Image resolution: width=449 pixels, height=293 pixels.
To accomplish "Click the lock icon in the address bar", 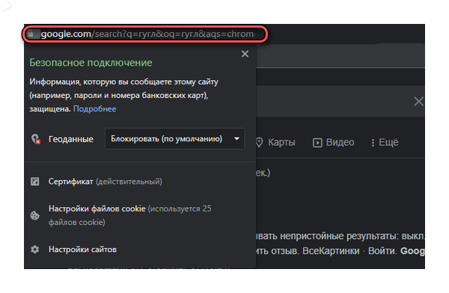I will 31,34.
